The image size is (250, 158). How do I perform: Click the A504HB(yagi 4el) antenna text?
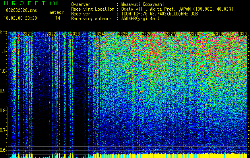click(x=140, y=19)
